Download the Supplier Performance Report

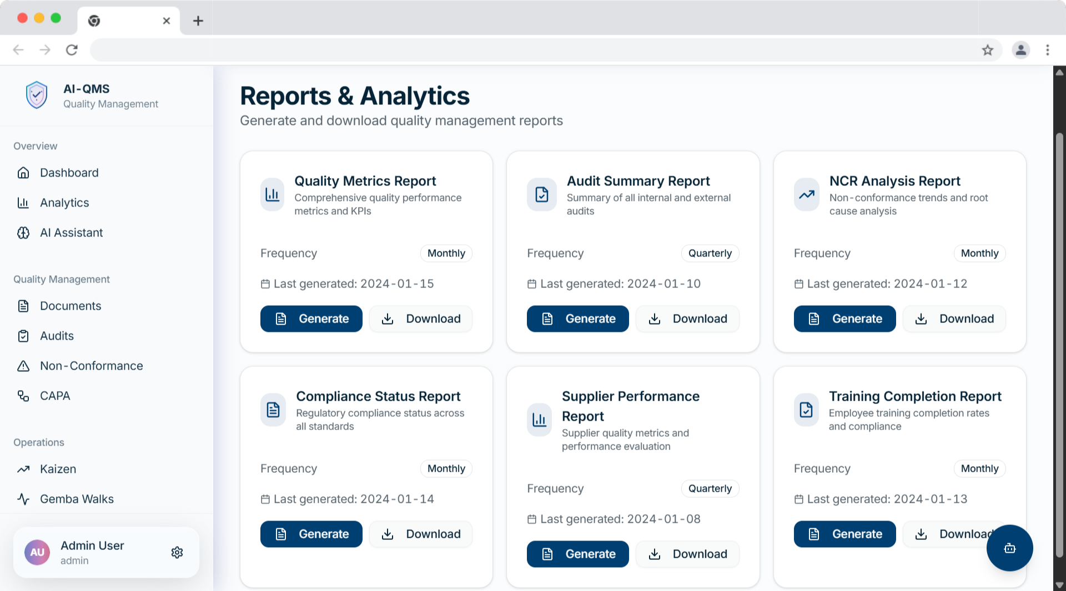pos(687,554)
